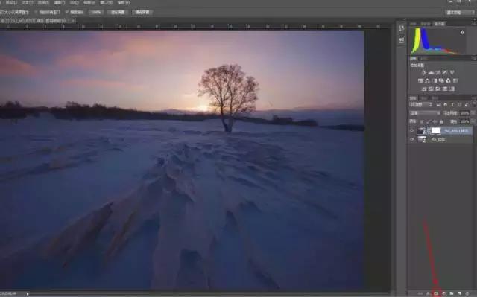Toggle type layers filter in Layers panel
The width and height of the screenshot is (477, 297).
click(x=452, y=105)
